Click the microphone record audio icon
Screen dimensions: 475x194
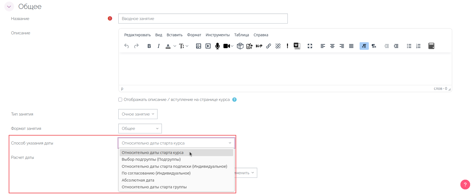point(217,46)
